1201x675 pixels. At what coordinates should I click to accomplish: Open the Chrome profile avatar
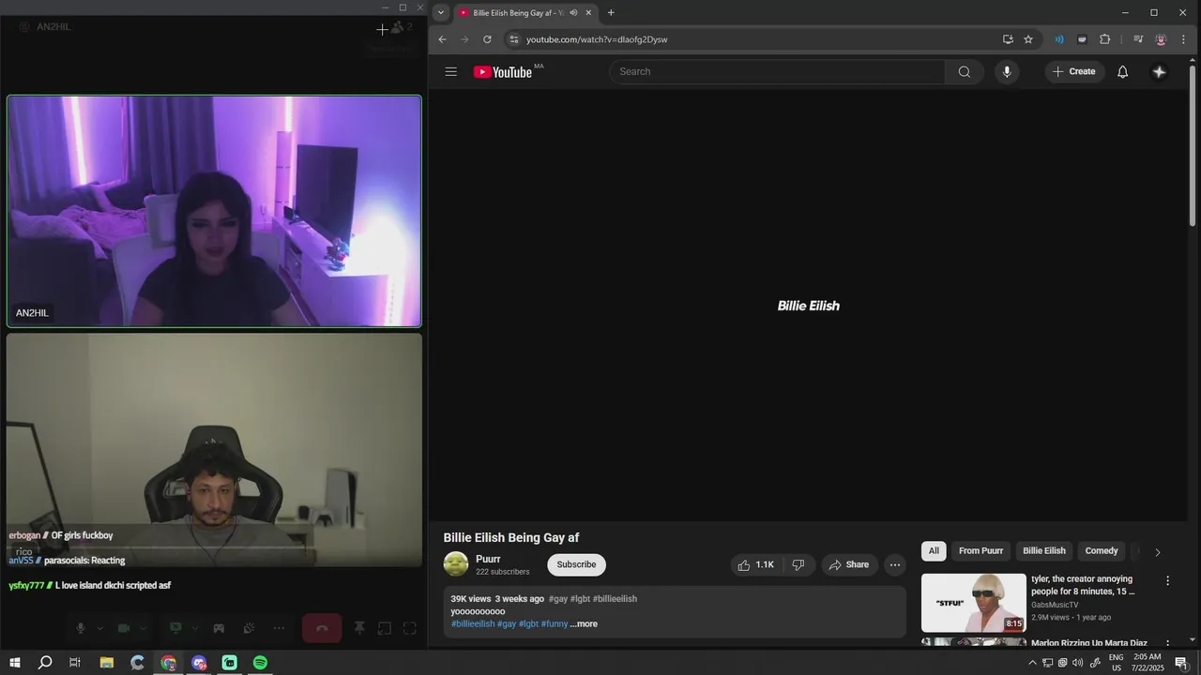[1161, 39]
